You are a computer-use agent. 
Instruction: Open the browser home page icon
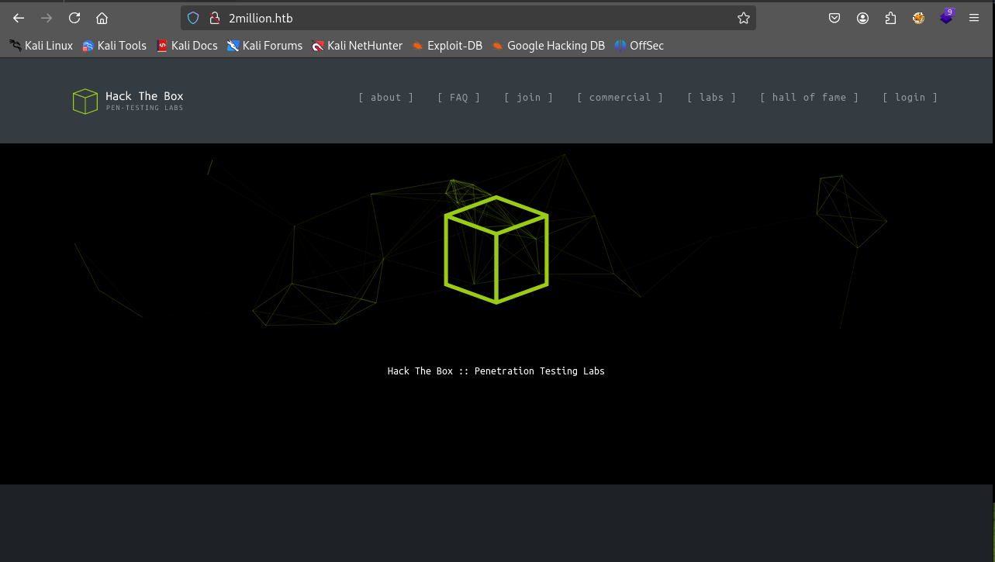tap(102, 18)
